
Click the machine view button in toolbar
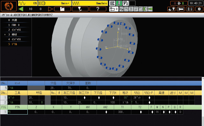click(62, 9)
